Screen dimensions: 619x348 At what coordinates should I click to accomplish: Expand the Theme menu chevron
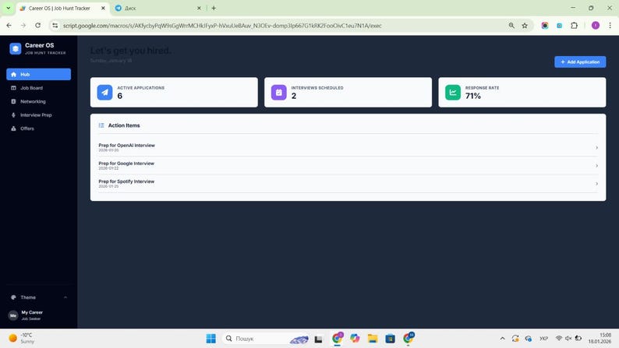point(65,297)
